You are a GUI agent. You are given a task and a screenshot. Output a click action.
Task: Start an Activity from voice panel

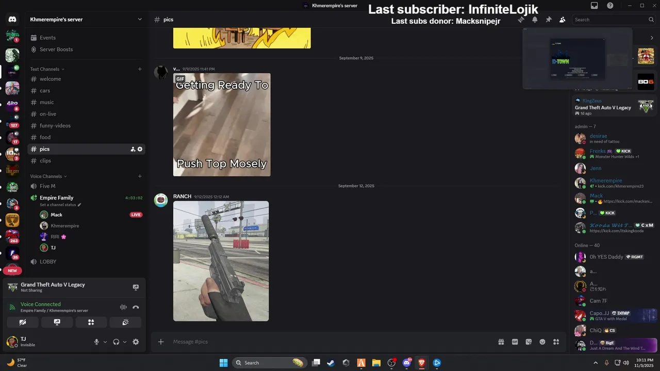[91, 322]
